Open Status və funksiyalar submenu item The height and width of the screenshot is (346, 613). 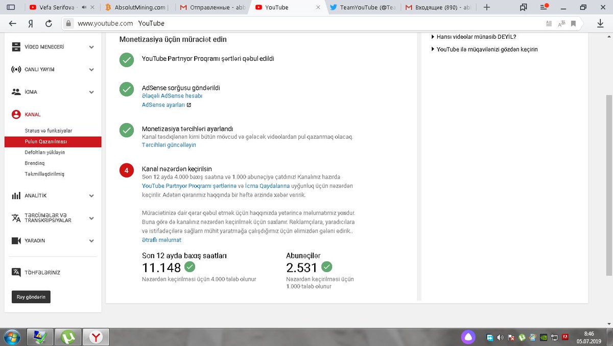(49, 131)
